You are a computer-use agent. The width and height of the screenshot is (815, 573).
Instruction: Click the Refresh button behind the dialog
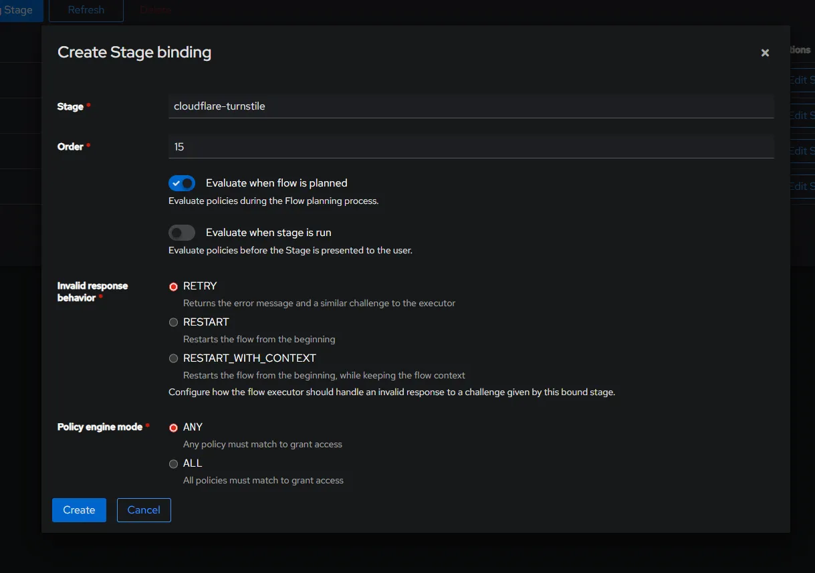tap(86, 10)
